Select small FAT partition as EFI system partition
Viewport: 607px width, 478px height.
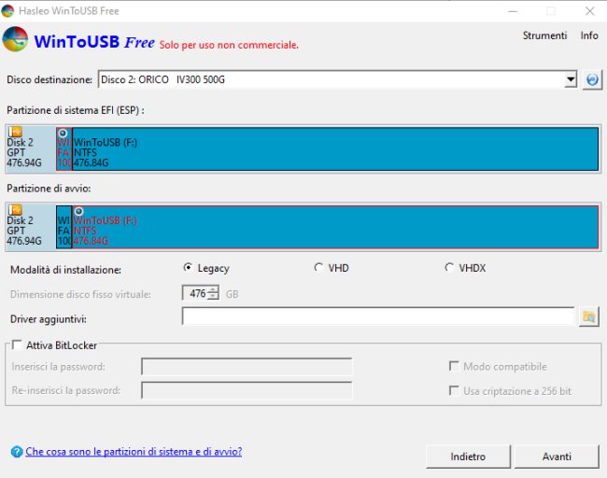click(64, 149)
